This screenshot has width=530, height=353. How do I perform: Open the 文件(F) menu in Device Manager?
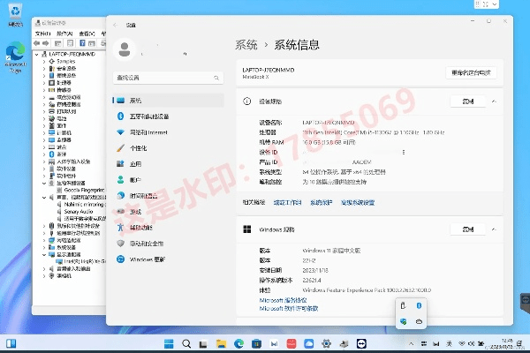tap(42, 34)
